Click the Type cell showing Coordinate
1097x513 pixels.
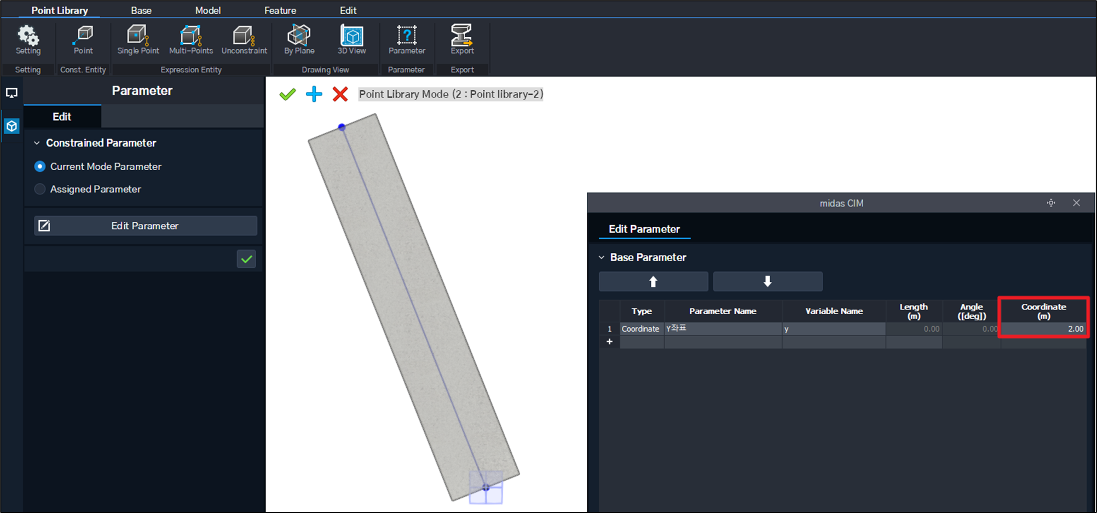[641, 328]
